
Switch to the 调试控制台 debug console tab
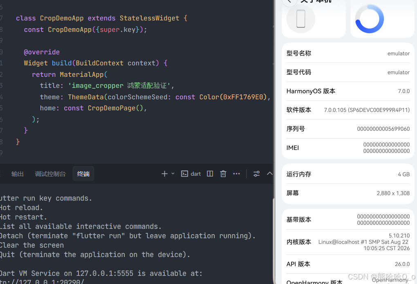50,174
